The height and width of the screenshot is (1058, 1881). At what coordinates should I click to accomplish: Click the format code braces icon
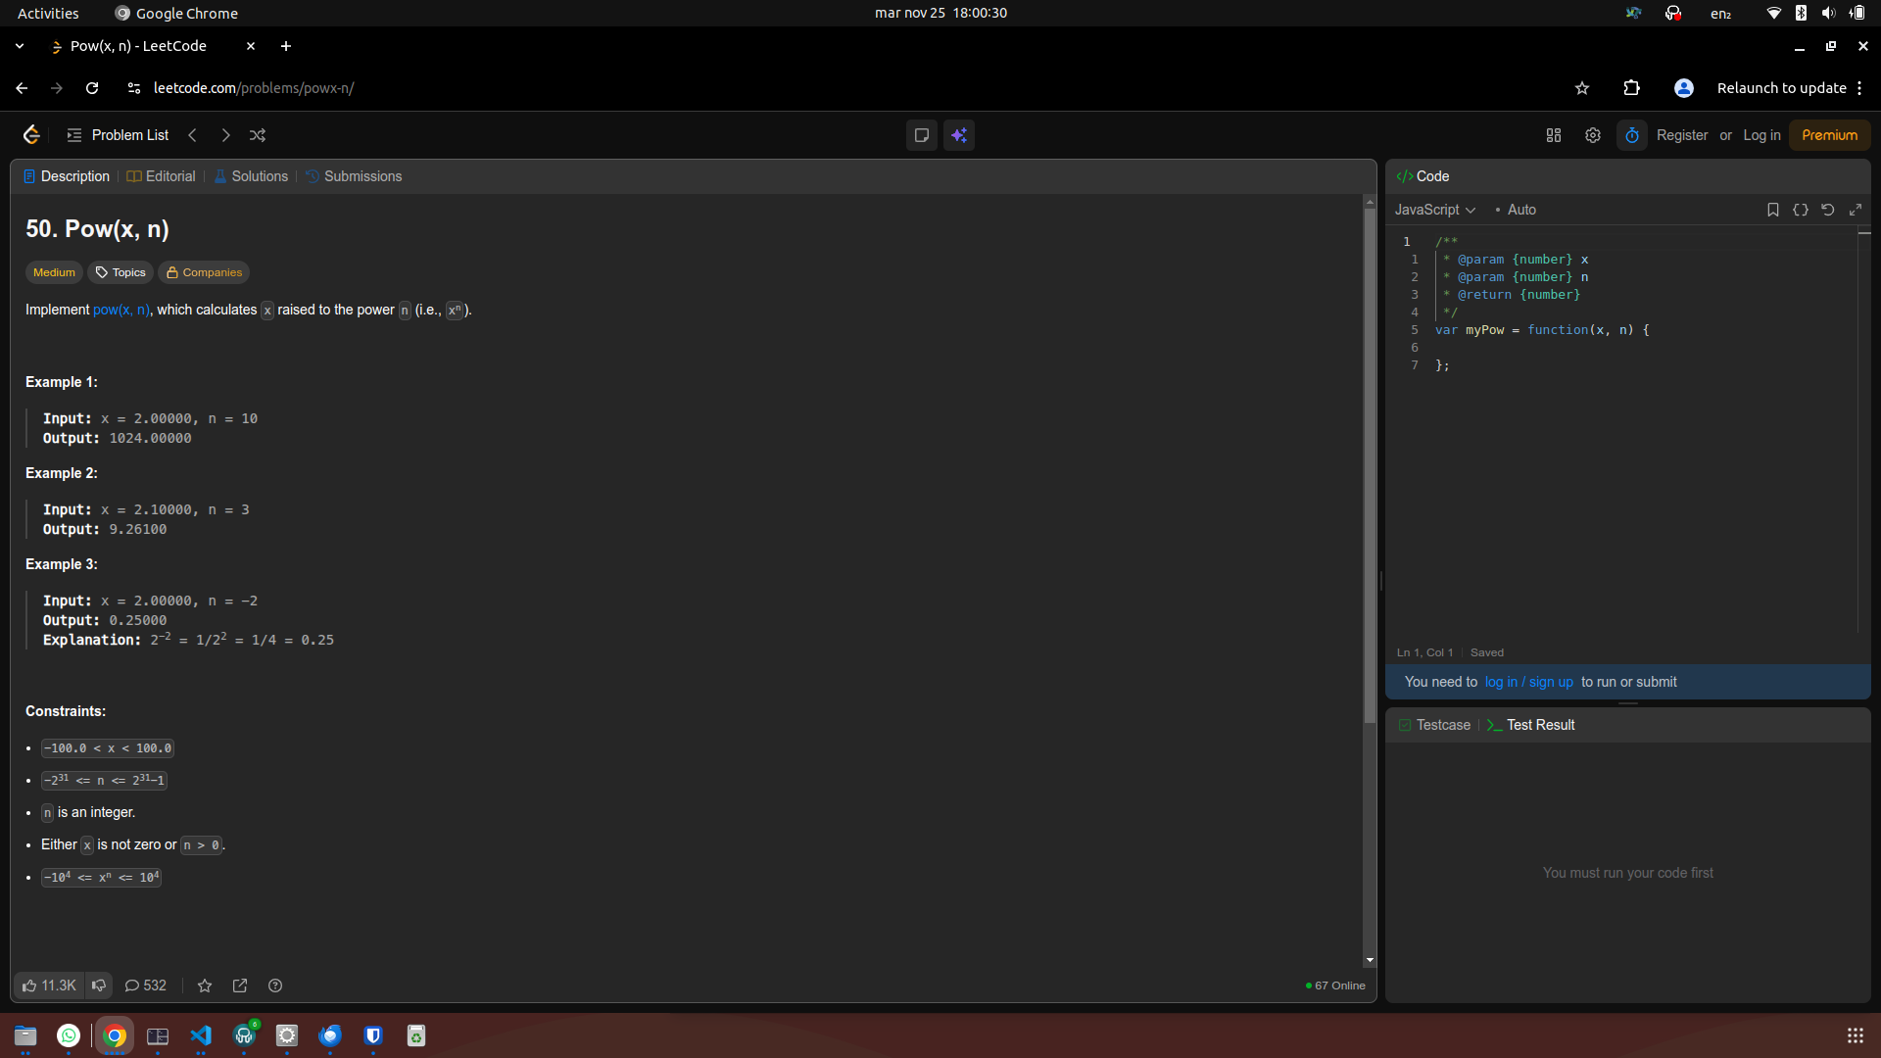[1801, 210]
